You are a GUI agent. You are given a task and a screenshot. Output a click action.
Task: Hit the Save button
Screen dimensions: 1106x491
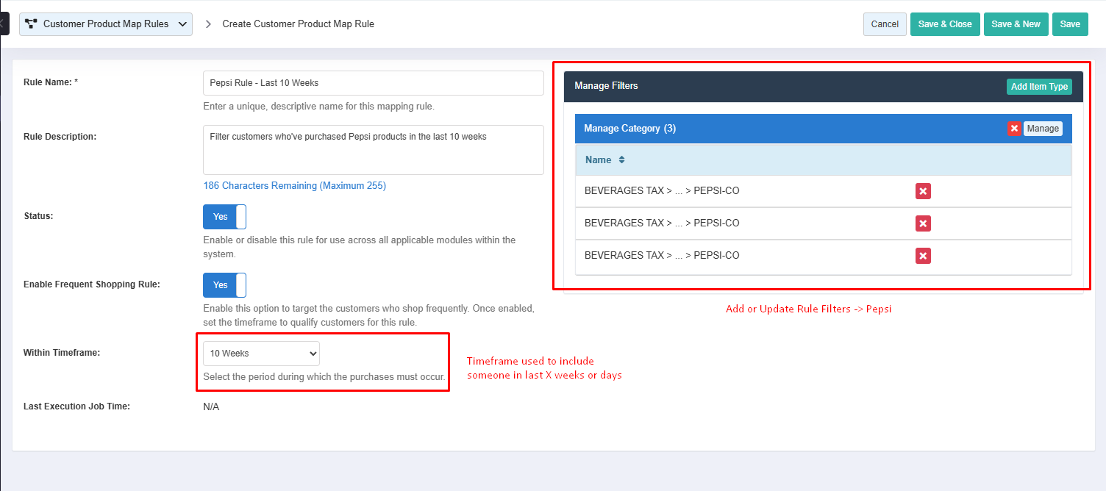tap(1070, 24)
